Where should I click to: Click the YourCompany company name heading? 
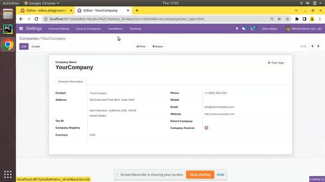pyautogui.click(x=74, y=67)
